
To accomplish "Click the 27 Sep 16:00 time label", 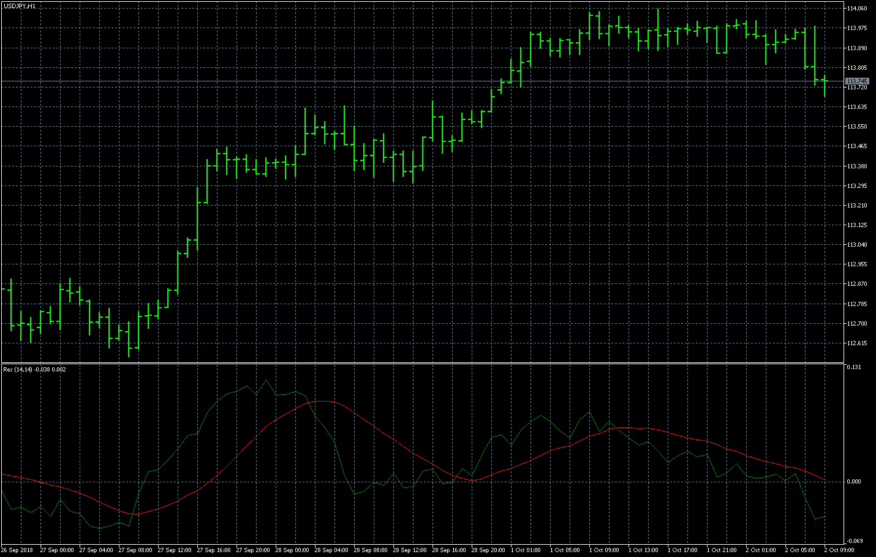I will point(214,550).
